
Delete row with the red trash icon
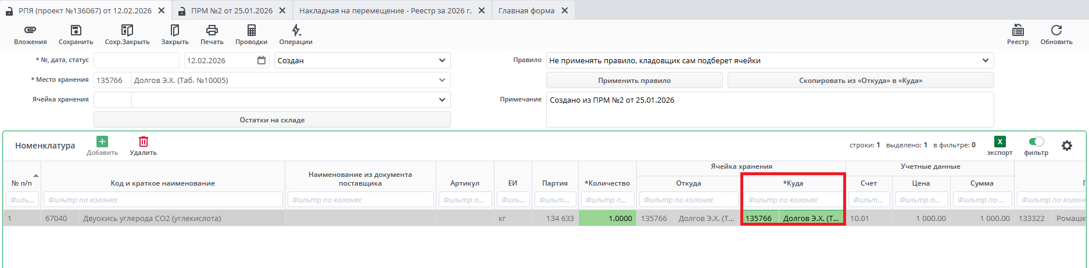(x=144, y=142)
